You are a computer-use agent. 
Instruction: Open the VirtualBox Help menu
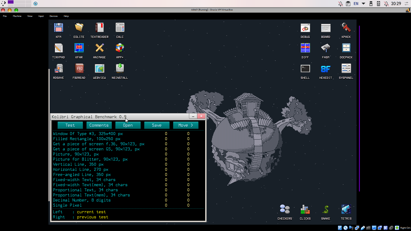tap(66, 16)
